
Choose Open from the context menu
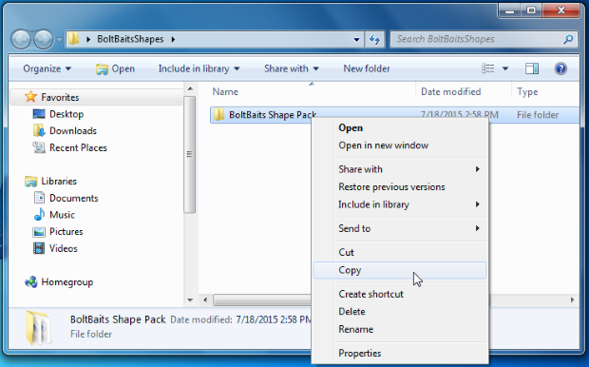click(400, 127)
